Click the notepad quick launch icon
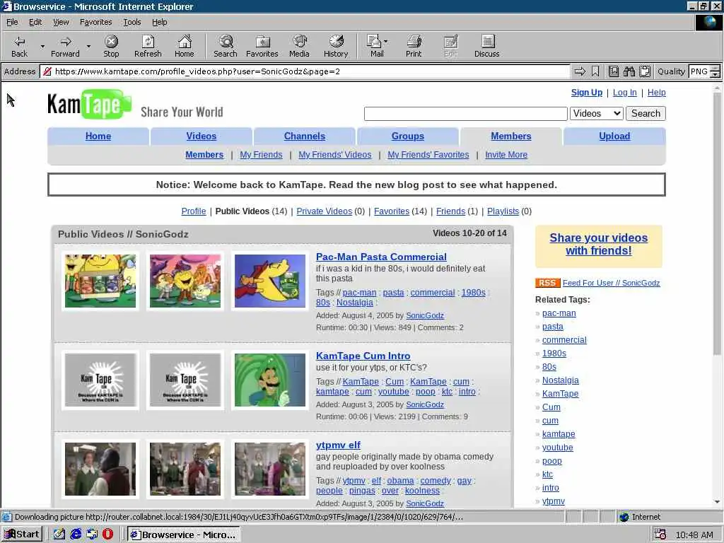The image size is (724, 543). pos(59,535)
